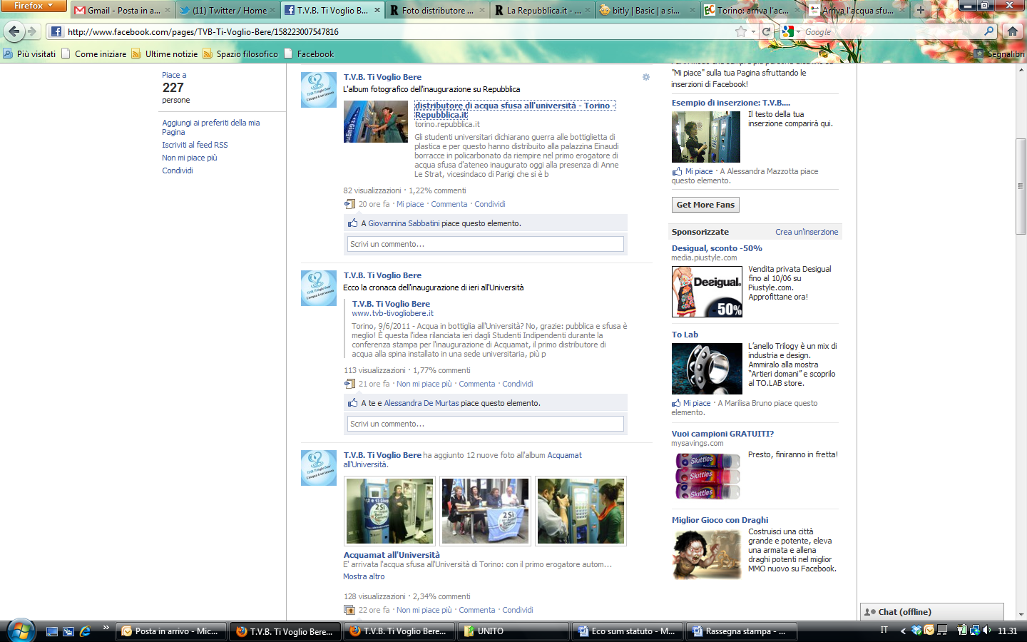Click the Get More Fans button
This screenshot has height=642, width=1027.
click(705, 205)
